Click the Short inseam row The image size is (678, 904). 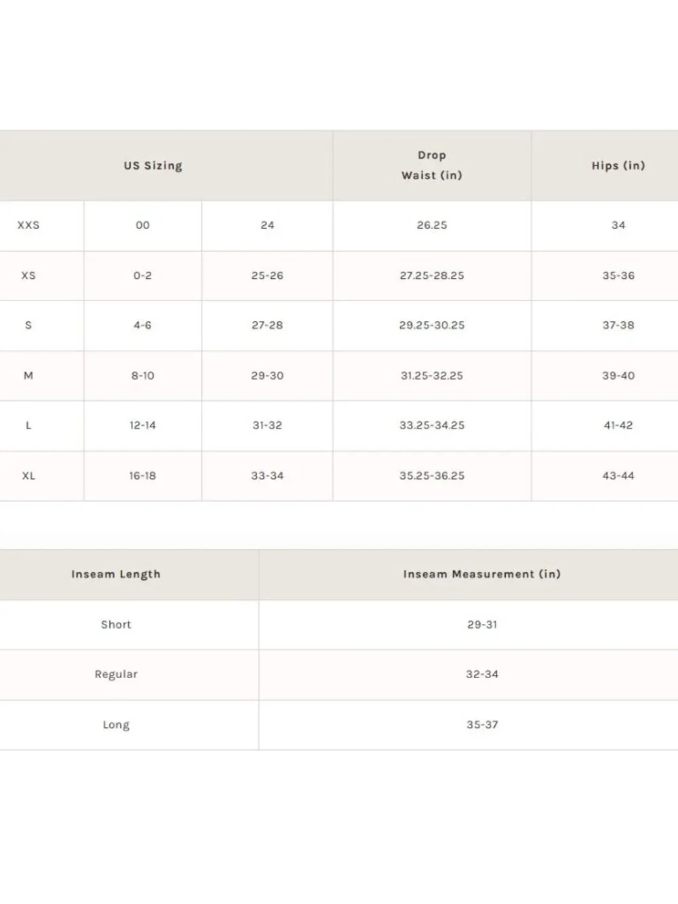339,625
